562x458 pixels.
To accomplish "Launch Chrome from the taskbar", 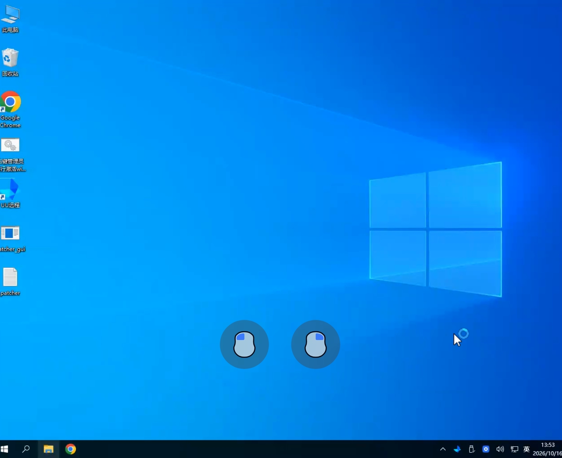I will pyautogui.click(x=71, y=449).
